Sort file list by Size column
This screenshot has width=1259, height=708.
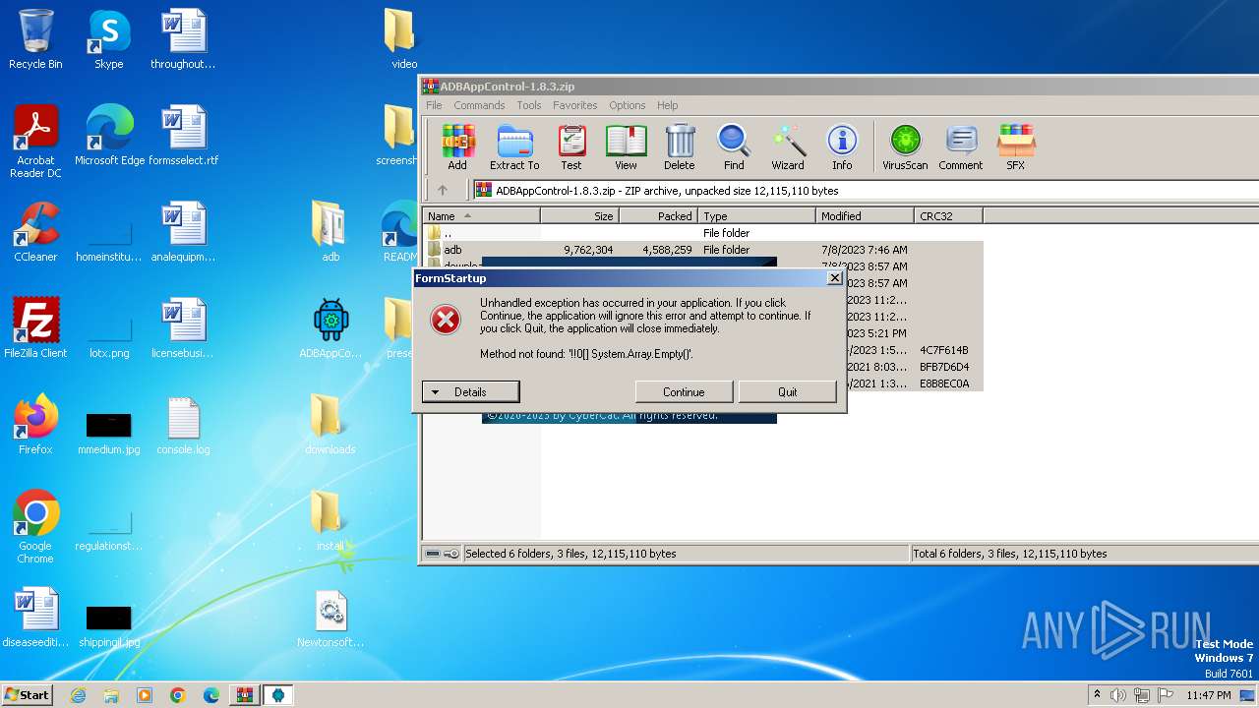(x=579, y=215)
